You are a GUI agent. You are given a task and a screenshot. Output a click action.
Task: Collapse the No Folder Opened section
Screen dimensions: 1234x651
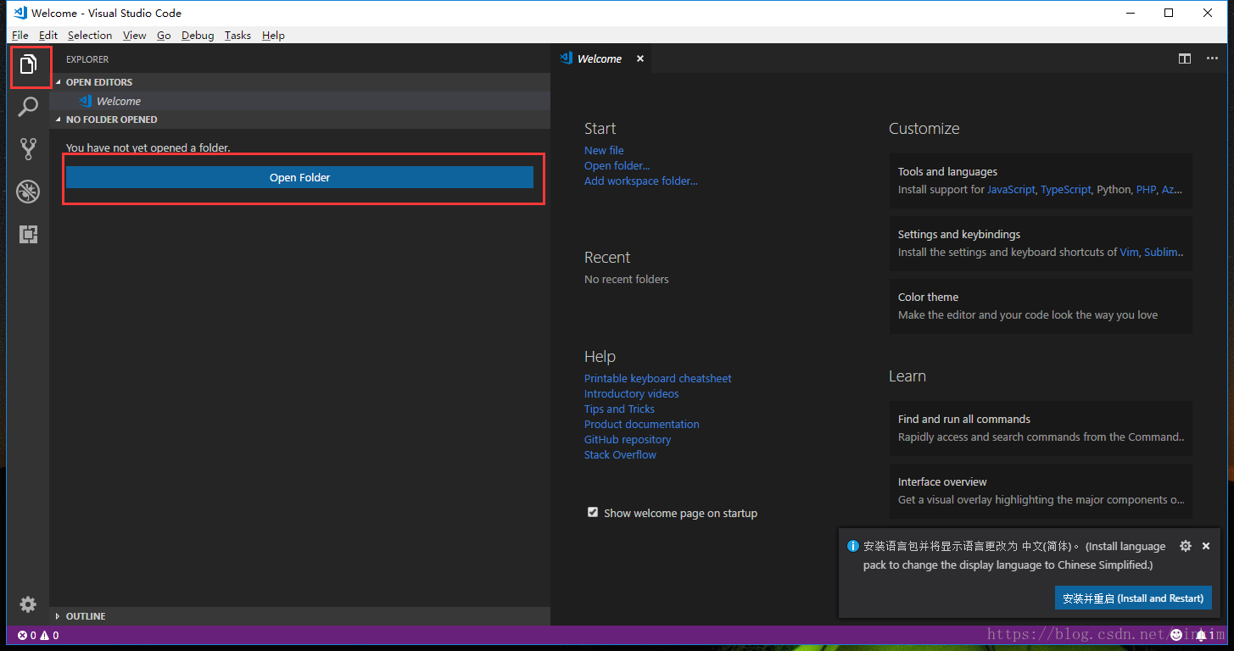click(58, 120)
